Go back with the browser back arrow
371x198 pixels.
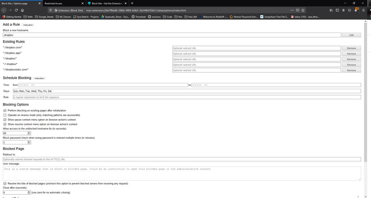(4, 10)
